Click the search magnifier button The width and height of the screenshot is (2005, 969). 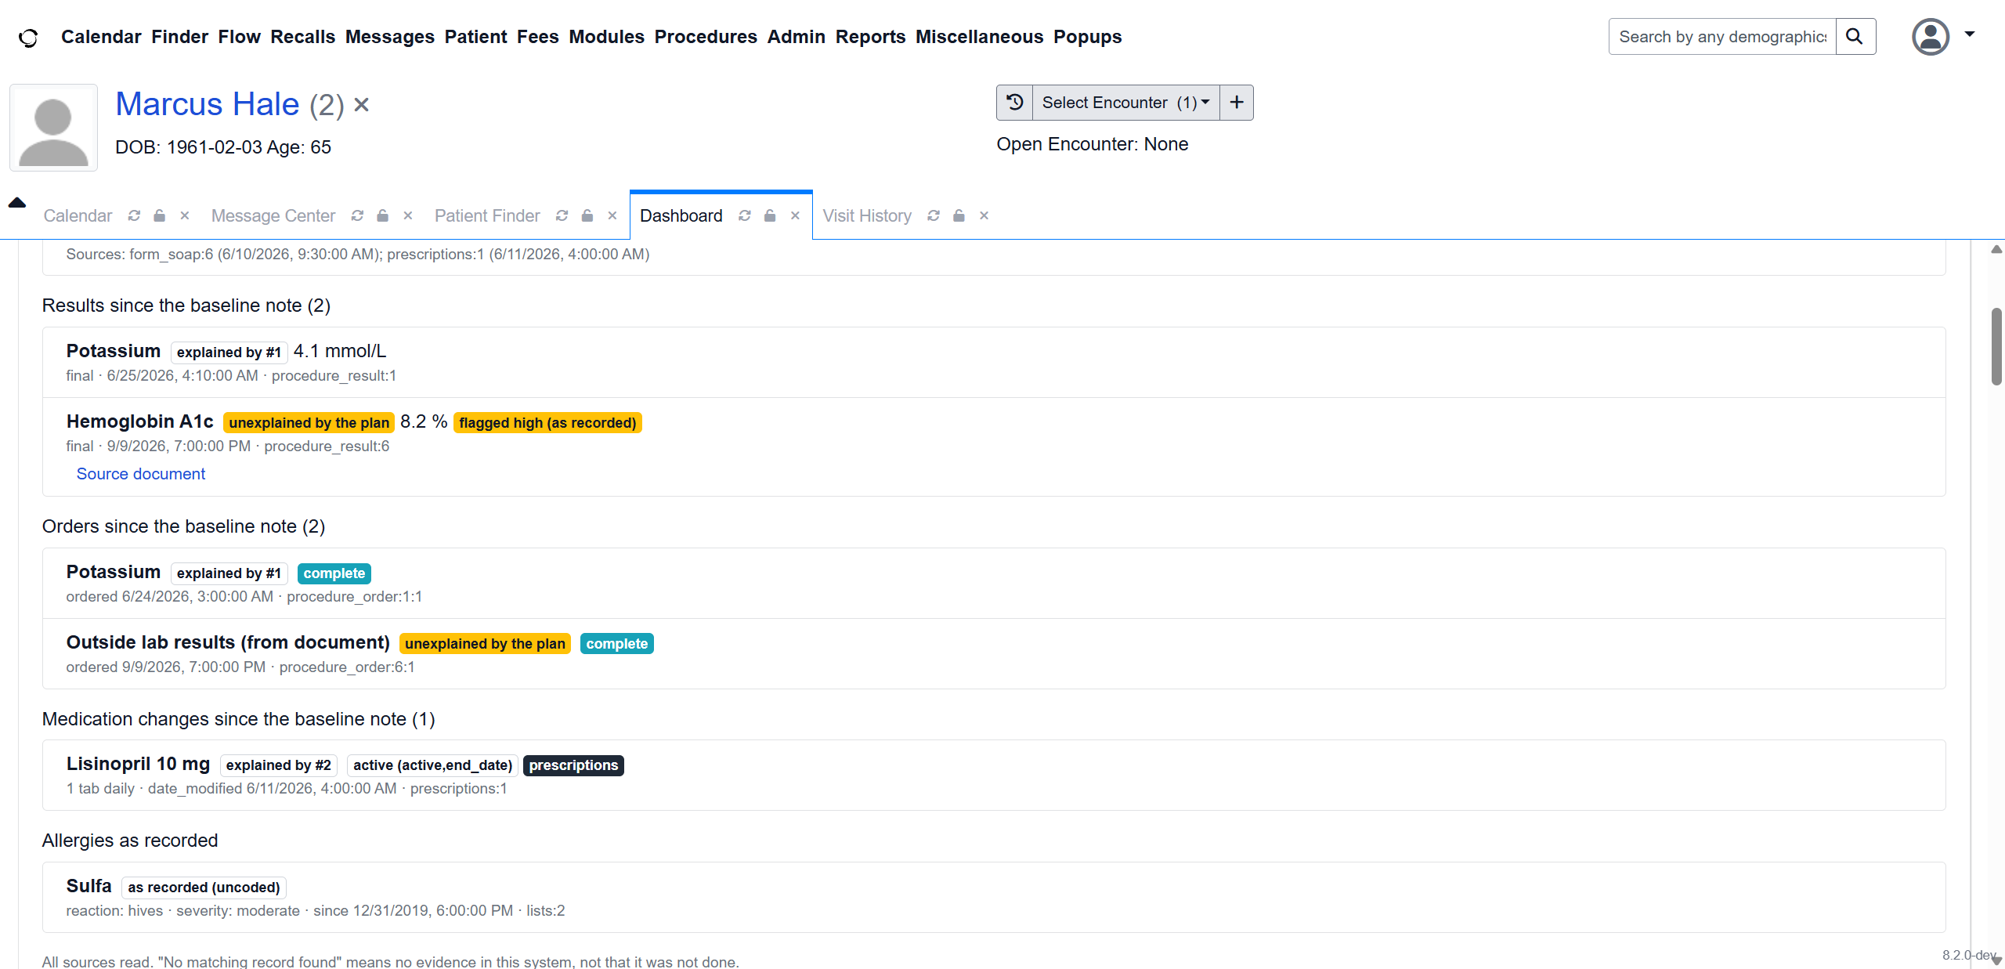[x=1855, y=37]
